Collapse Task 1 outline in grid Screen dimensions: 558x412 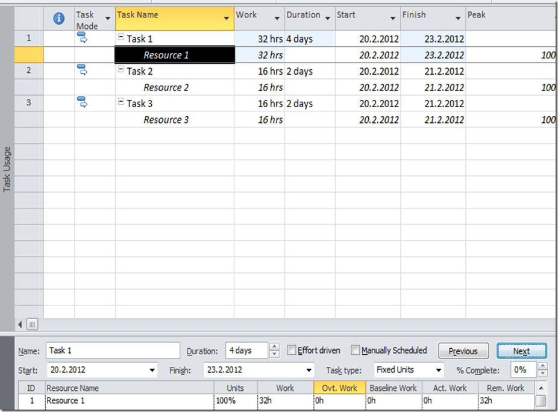point(121,37)
